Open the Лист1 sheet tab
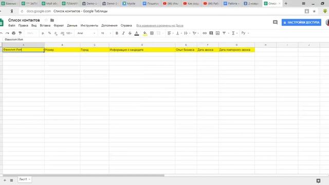 click(x=25, y=179)
